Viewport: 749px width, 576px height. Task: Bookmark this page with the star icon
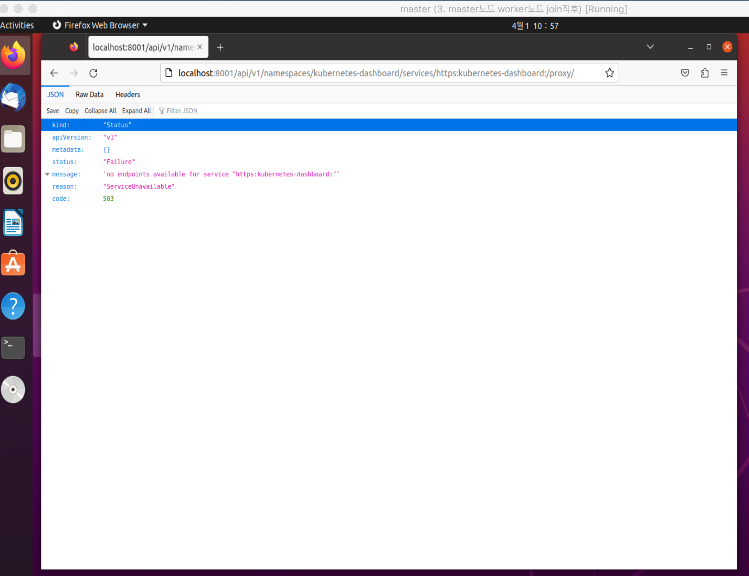[609, 73]
